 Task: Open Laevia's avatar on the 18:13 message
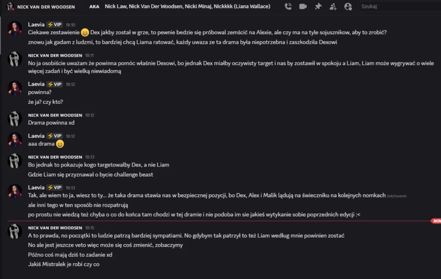(15, 191)
